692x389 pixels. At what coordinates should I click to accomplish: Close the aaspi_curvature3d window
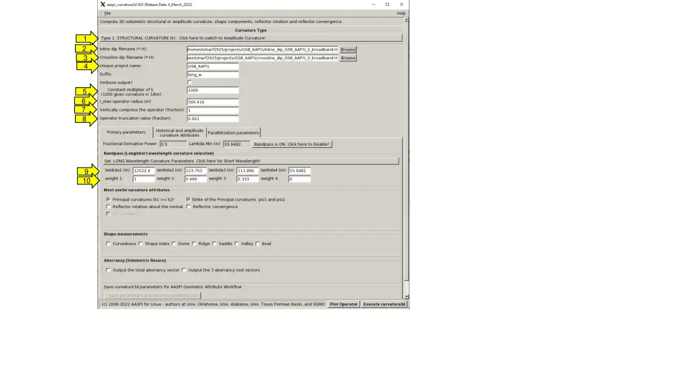tap(401, 5)
